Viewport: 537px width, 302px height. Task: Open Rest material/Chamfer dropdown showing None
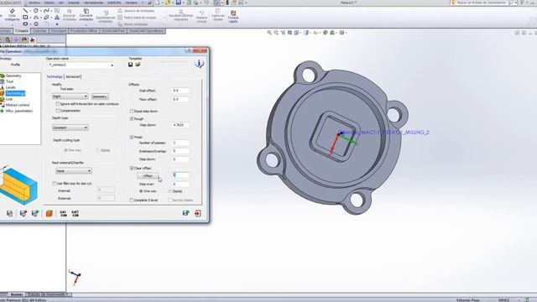pos(74,171)
